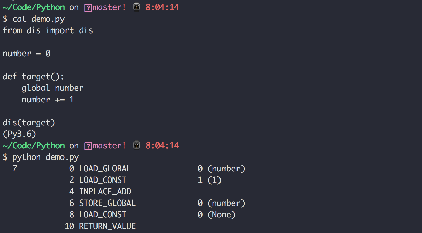422x233 pixels.
Task: Click the 'number += 1' statement
Action: coord(48,100)
